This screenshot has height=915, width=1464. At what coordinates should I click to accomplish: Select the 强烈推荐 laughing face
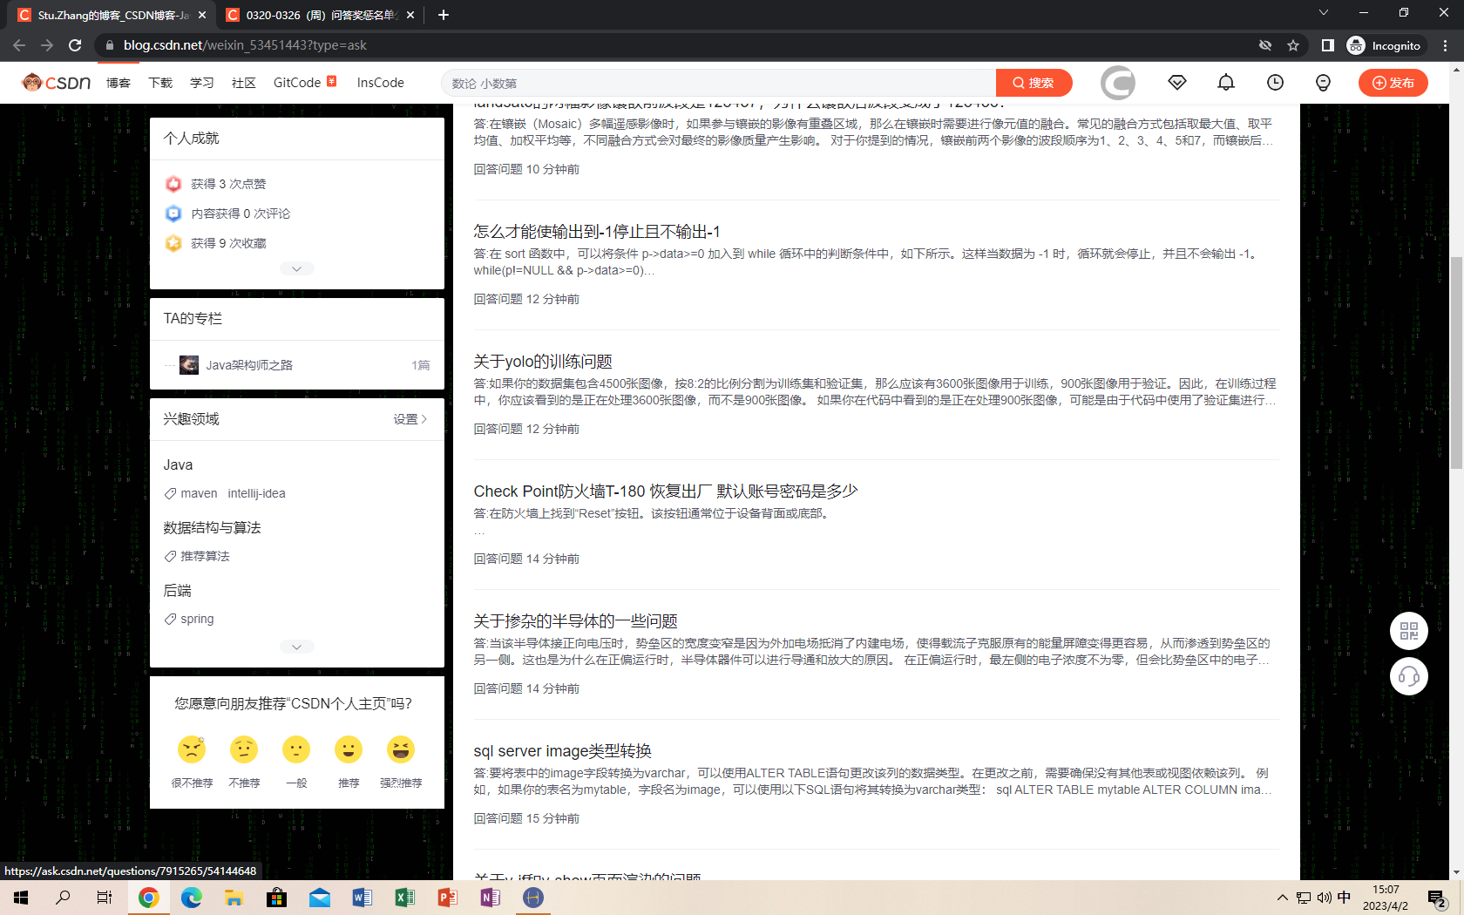401,749
